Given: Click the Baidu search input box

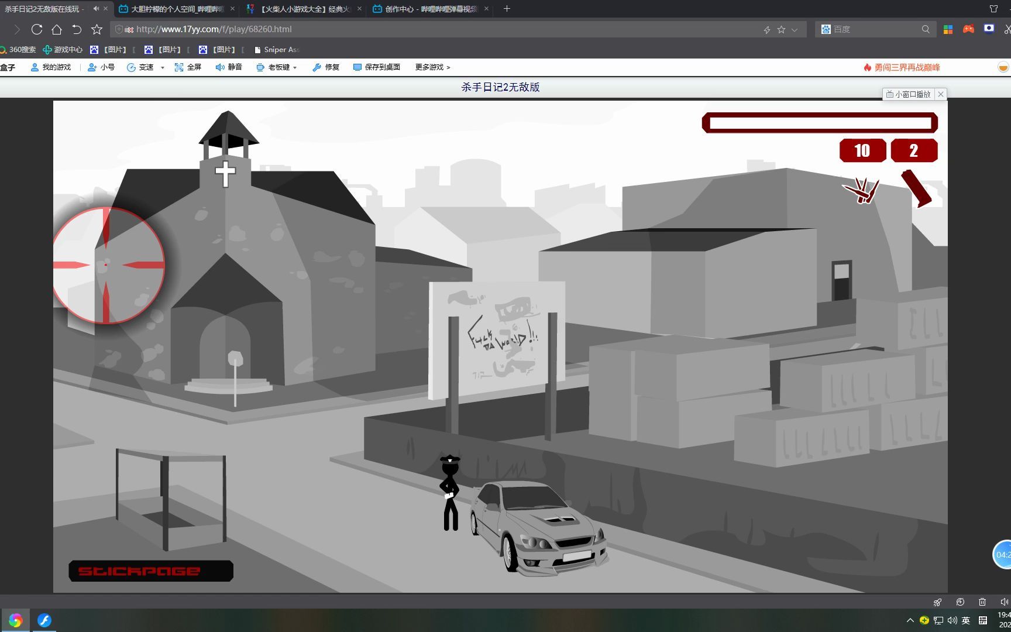Looking at the screenshot, I should click(875, 29).
